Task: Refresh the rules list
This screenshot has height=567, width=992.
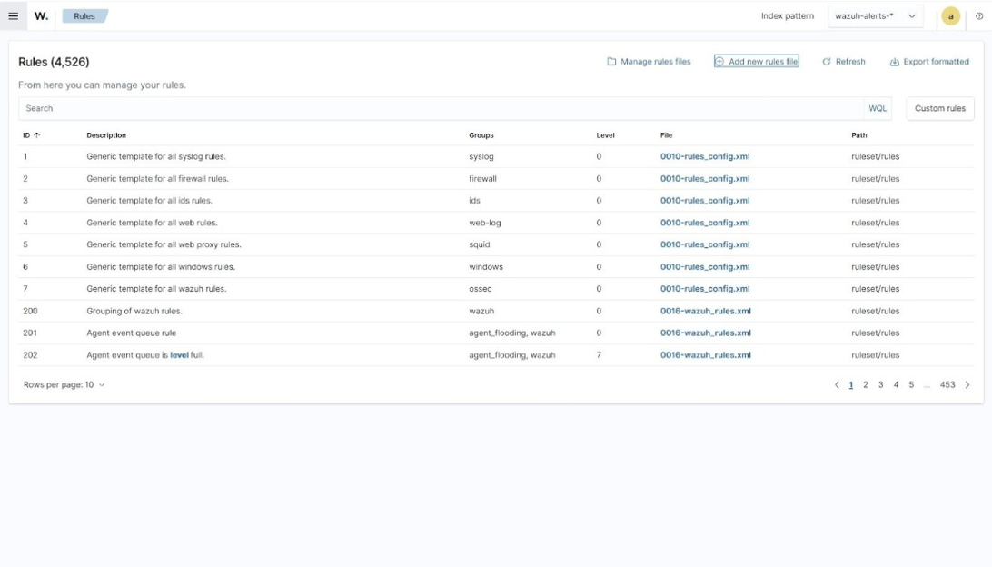Action: [x=843, y=62]
